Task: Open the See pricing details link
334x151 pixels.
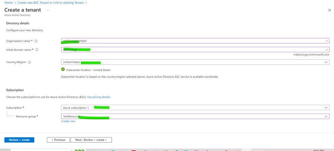Action: (99, 97)
